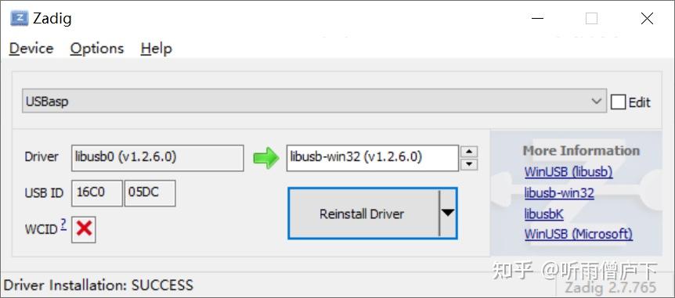This screenshot has width=675, height=298.
Task: Click the driver selector down arrow
Action: [469, 164]
